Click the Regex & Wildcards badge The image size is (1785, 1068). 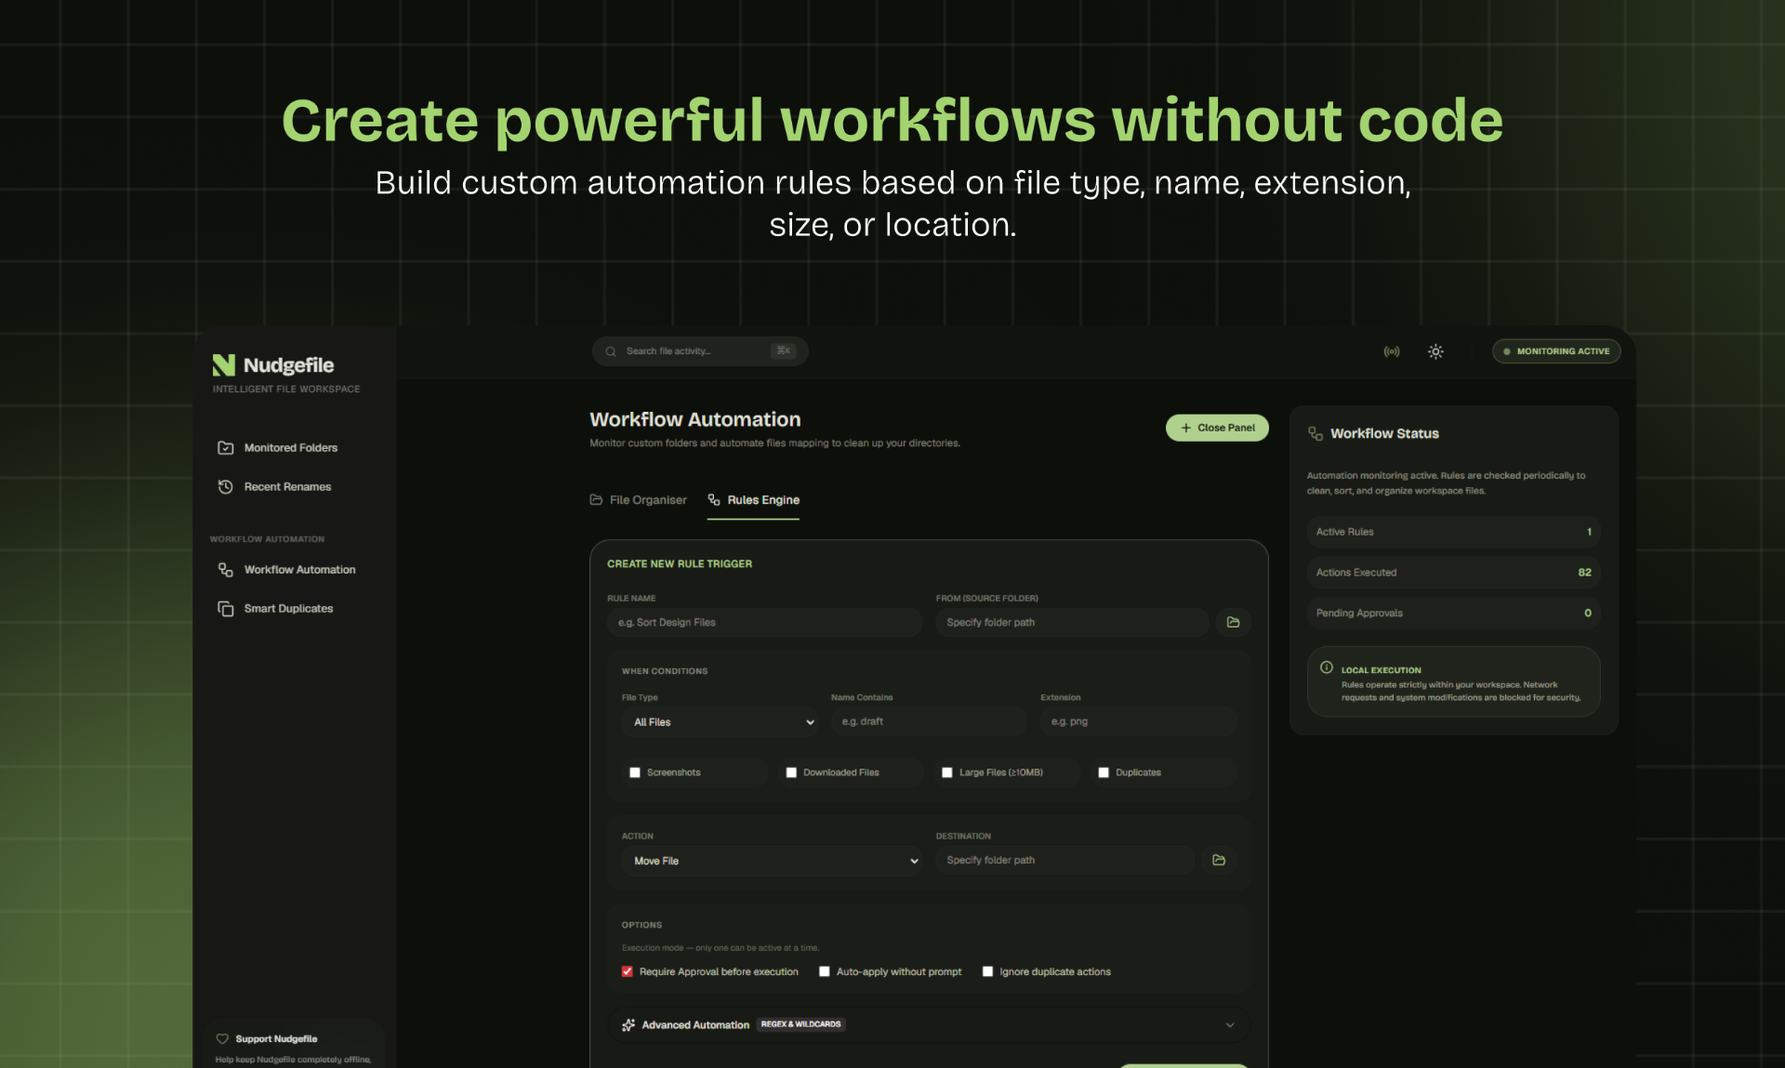tap(800, 1024)
